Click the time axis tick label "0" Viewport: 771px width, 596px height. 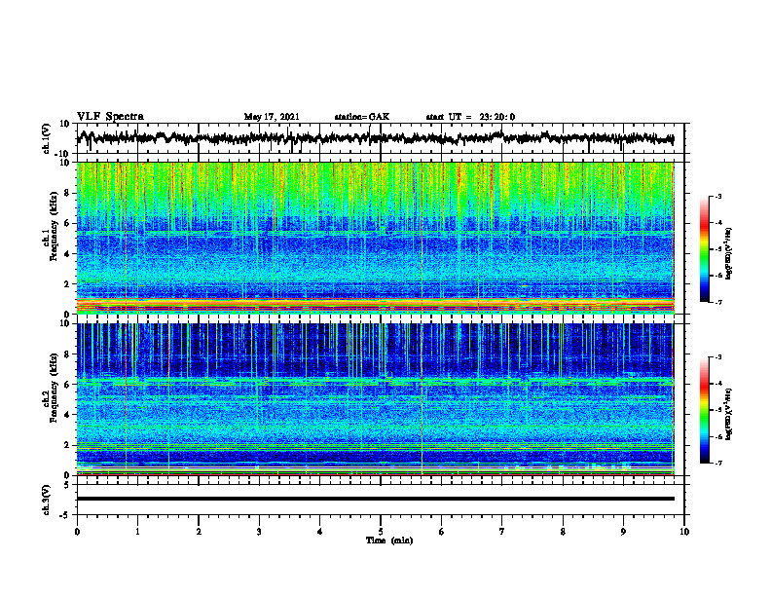pyautogui.click(x=77, y=532)
